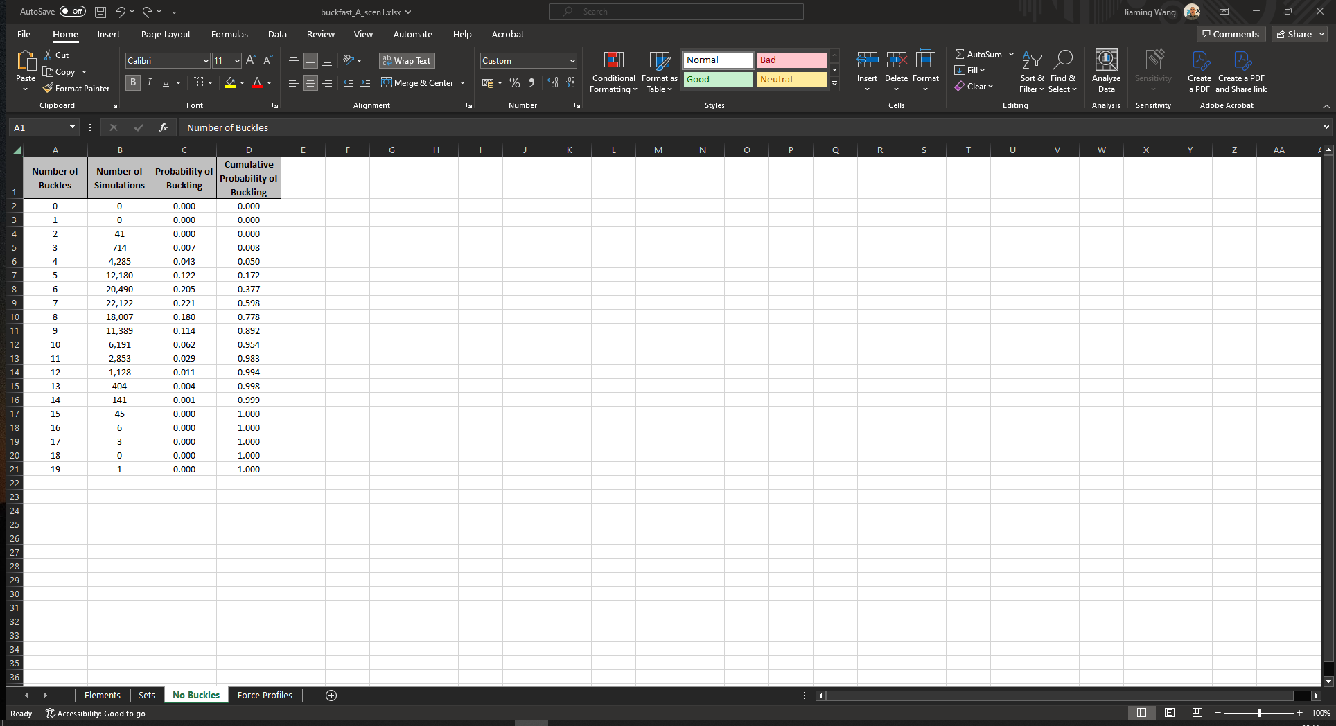This screenshot has width=1336, height=726.
Task: Toggle Wrap Text for the cell
Action: (407, 61)
